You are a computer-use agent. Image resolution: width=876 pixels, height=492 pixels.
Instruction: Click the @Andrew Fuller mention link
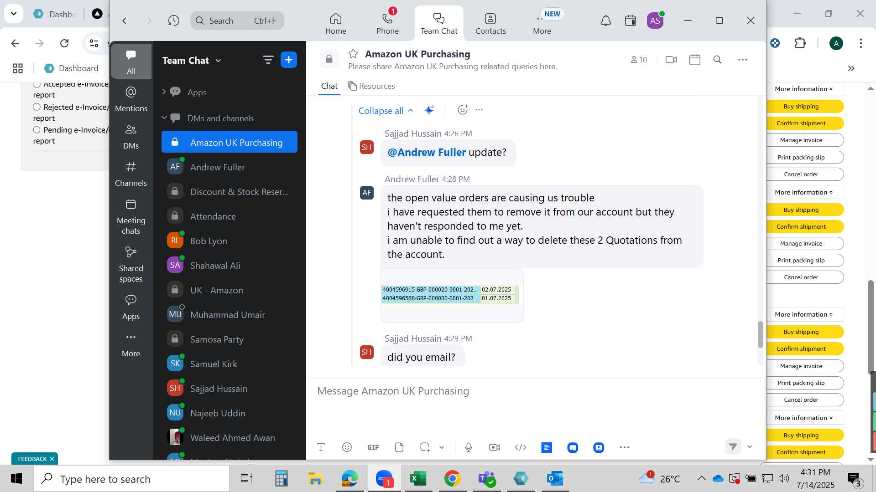pos(427,152)
